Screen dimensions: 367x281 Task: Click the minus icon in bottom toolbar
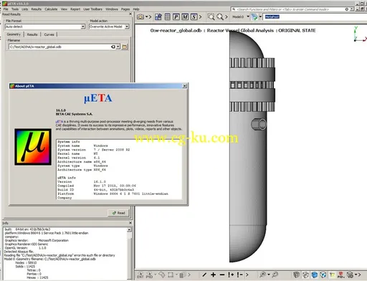(x=222, y=275)
